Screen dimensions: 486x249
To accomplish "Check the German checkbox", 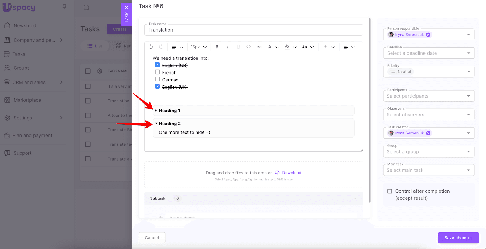I will coord(157,79).
